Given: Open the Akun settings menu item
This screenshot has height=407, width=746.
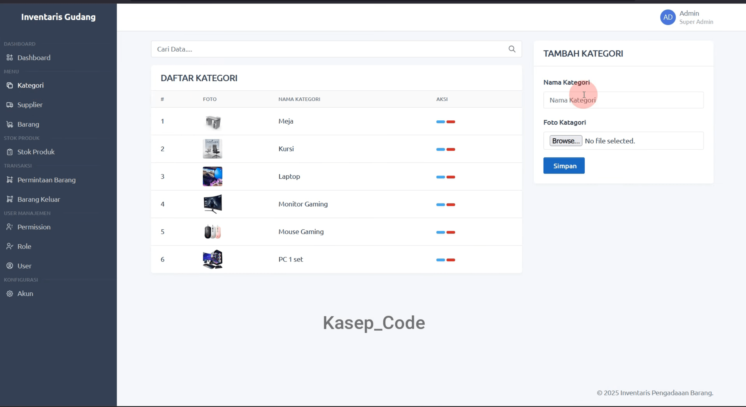Looking at the screenshot, I should (25, 293).
